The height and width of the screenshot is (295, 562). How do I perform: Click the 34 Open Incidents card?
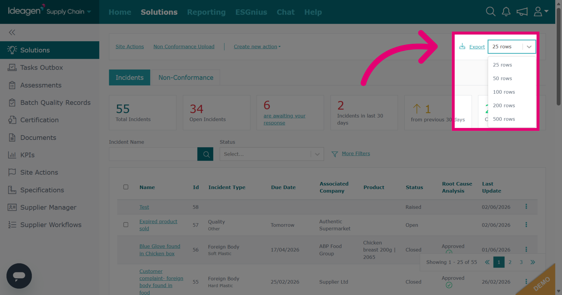click(x=216, y=113)
